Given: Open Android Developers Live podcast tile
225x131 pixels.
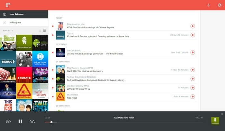Looking at the screenshot, I should pyautogui.click(x=40, y=43).
